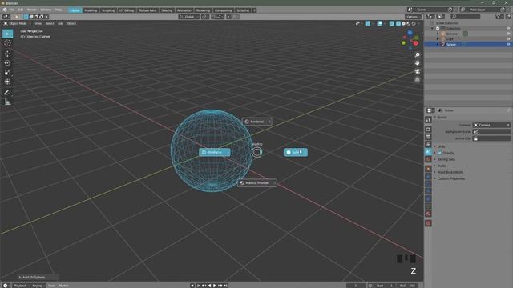Open the Scene properties tab

coord(428,152)
